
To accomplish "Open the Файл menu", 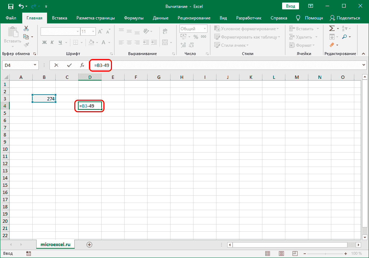I will pos(11,18).
